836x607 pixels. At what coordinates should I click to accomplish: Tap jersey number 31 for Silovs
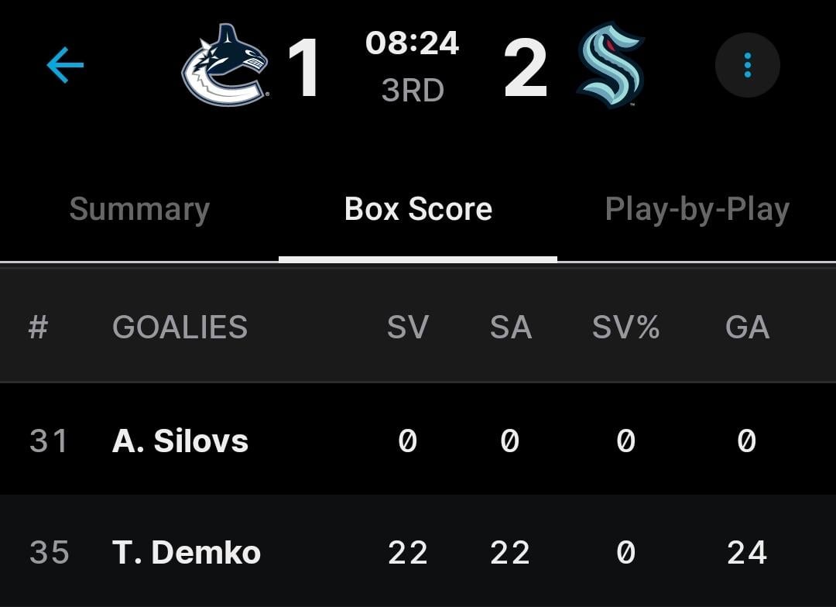coord(49,441)
